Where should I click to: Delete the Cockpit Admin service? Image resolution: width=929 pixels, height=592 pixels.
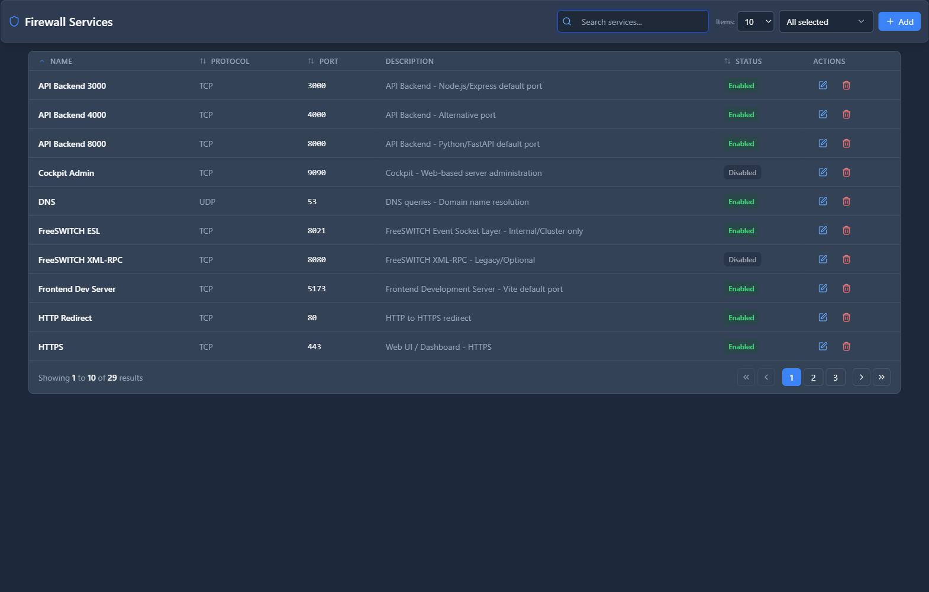tap(846, 172)
